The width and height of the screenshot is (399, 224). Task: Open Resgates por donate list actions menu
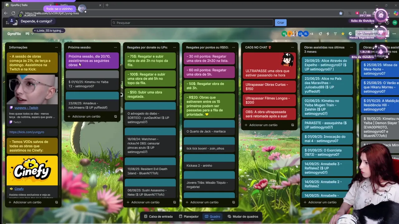coord(174,47)
